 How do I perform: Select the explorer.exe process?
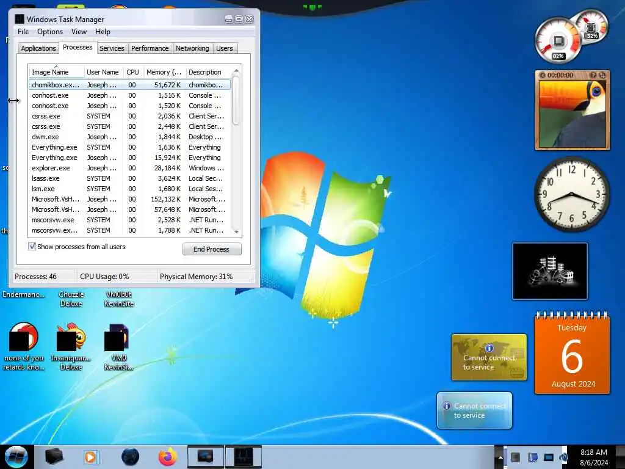click(129, 168)
